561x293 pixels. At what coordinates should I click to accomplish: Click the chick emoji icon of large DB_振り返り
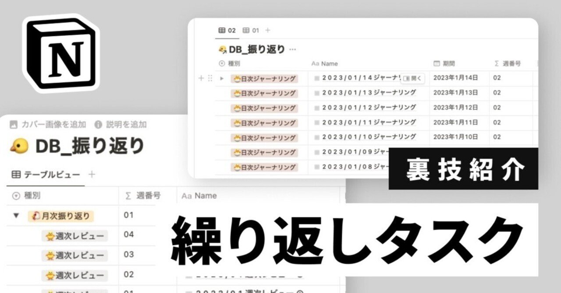19,147
